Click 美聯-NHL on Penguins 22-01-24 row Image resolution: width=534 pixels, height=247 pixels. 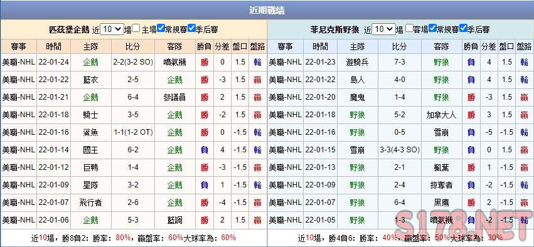click(x=18, y=62)
